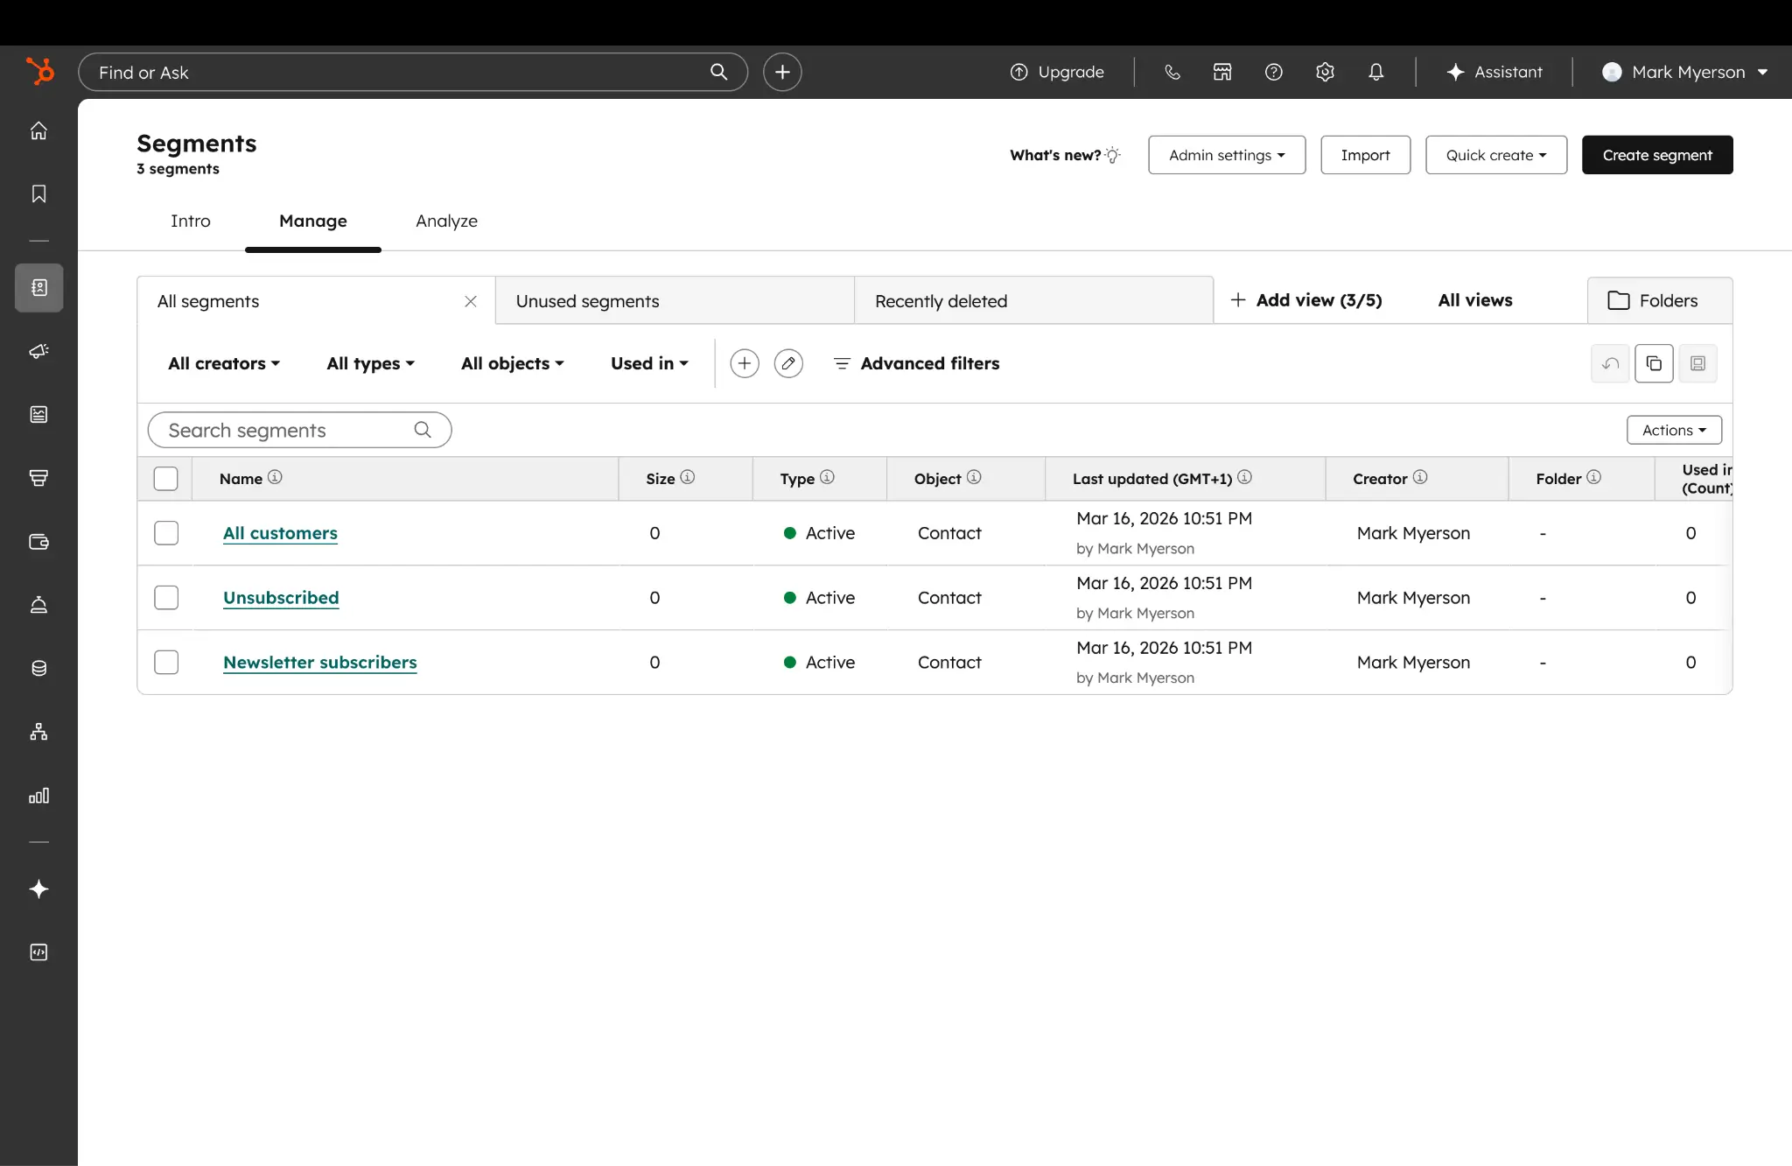Open the All creators dropdown
Viewport: 1792px width, 1166px height.
(223, 363)
